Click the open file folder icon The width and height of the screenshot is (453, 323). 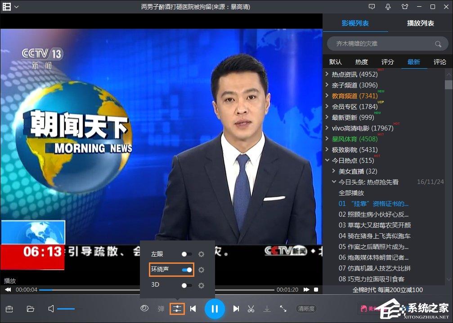[31, 309]
